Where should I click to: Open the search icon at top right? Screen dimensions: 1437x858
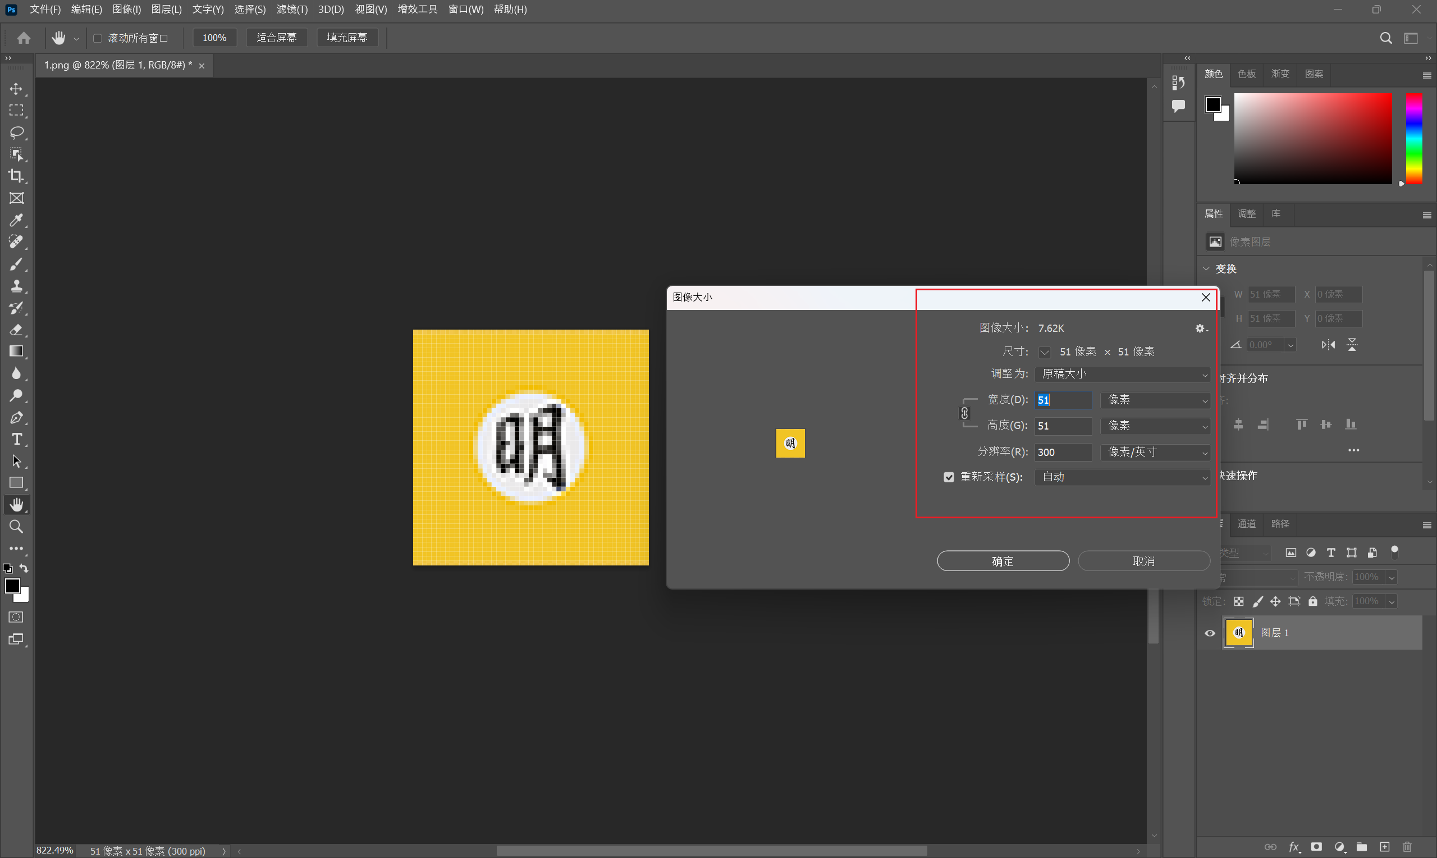(1385, 38)
